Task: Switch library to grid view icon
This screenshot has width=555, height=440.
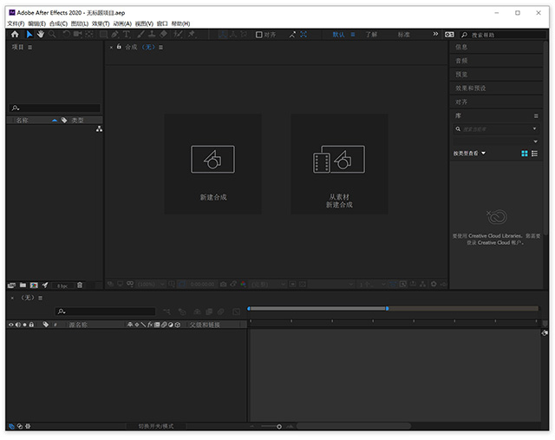Action: point(525,154)
